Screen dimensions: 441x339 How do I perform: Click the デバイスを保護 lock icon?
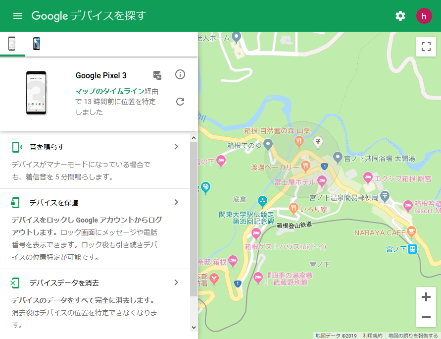[x=16, y=202]
